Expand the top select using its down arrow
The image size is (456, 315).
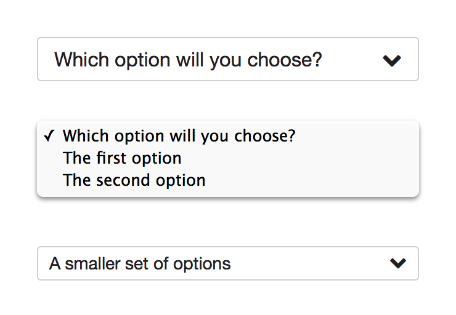(x=392, y=60)
